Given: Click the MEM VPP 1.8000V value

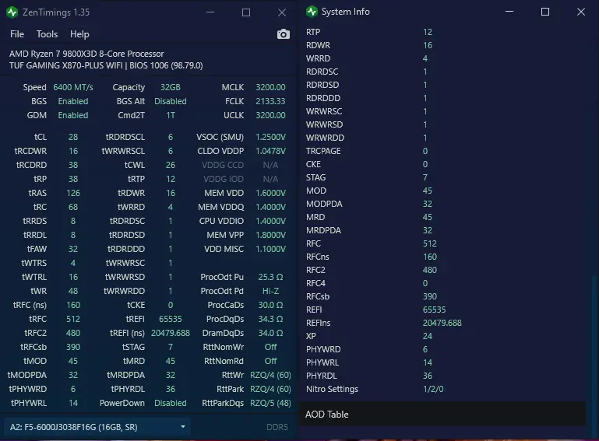Looking at the screenshot, I should tap(270, 235).
